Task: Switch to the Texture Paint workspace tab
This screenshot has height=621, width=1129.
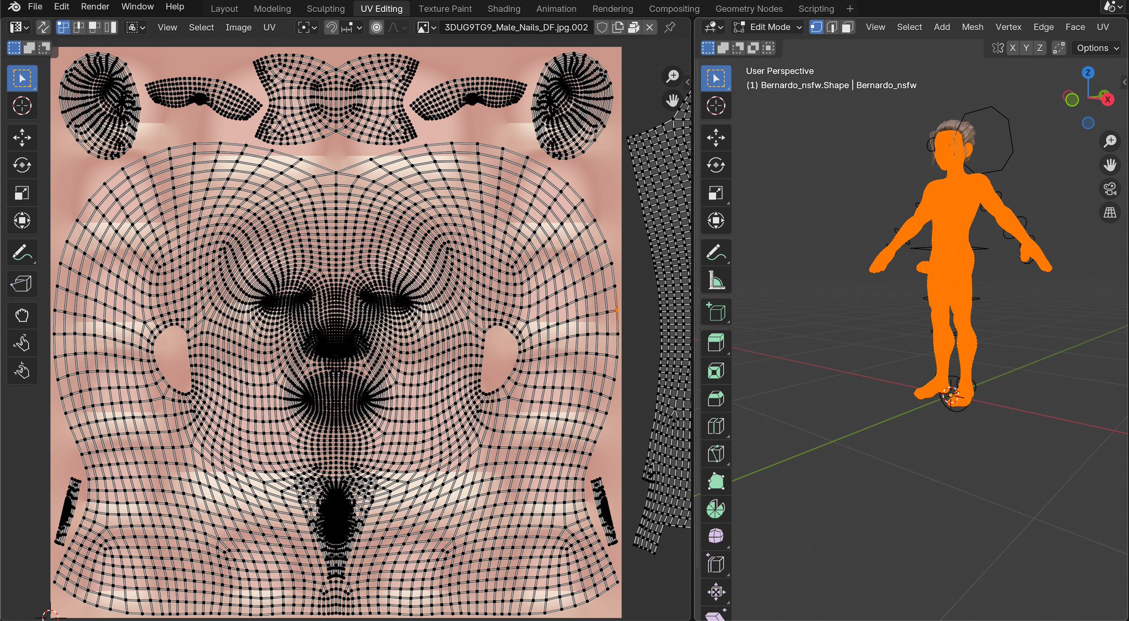Action: tap(445, 9)
